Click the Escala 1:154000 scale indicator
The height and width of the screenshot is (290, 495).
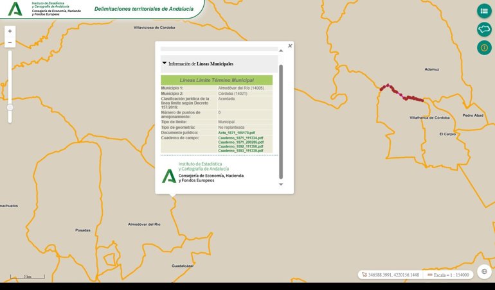449,275
